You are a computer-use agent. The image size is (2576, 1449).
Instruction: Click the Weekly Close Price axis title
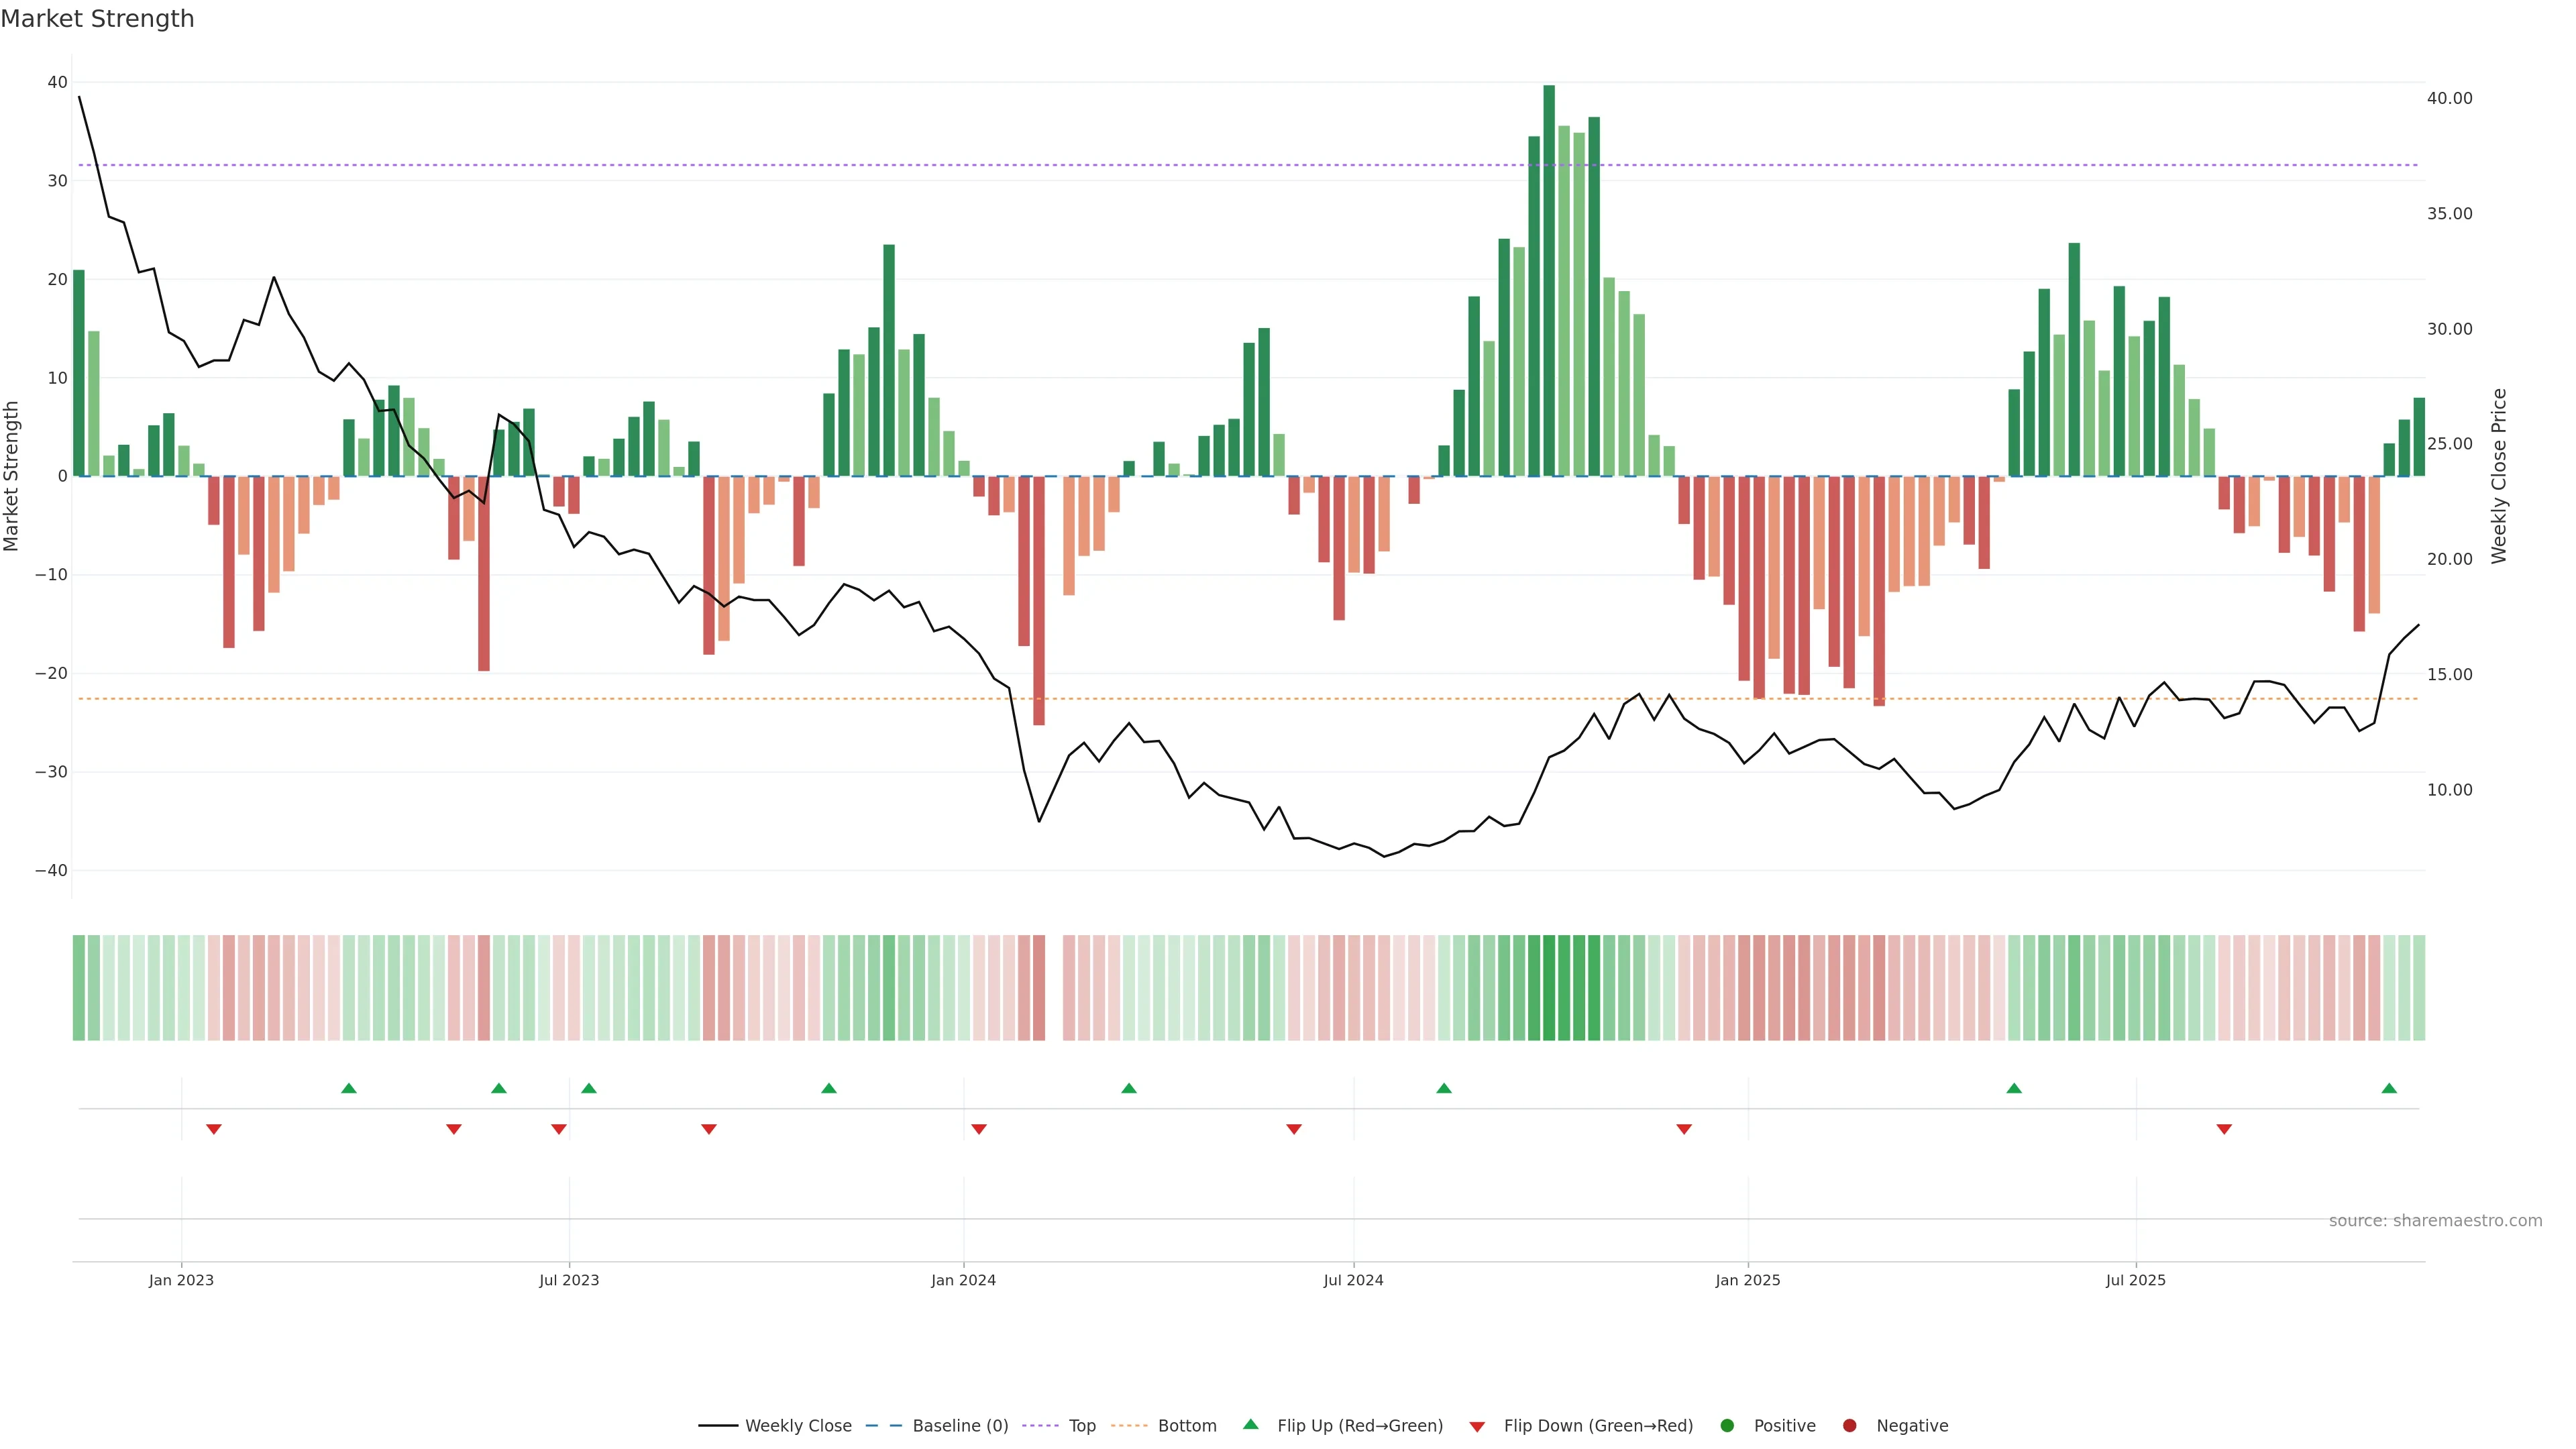click(2499, 476)
